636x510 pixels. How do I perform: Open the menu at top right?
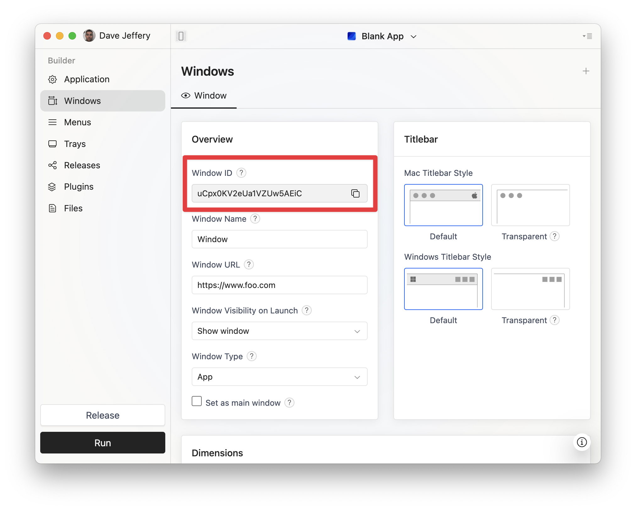(x=587, y=36)
